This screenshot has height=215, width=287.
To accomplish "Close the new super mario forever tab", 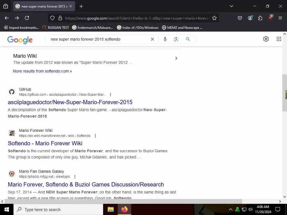I will (x=71, y=6).
